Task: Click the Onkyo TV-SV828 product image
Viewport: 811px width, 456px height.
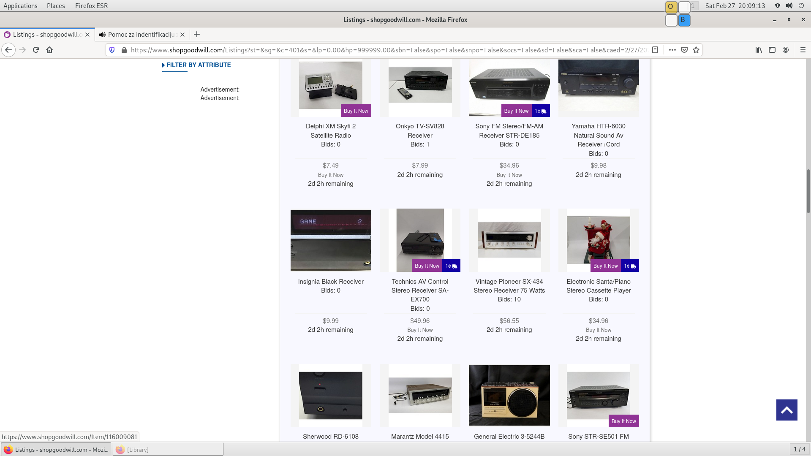Action: (x=420, y=85)
